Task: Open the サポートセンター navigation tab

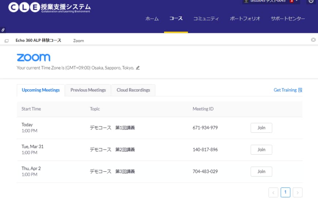Action: click(x=288, y=19)
